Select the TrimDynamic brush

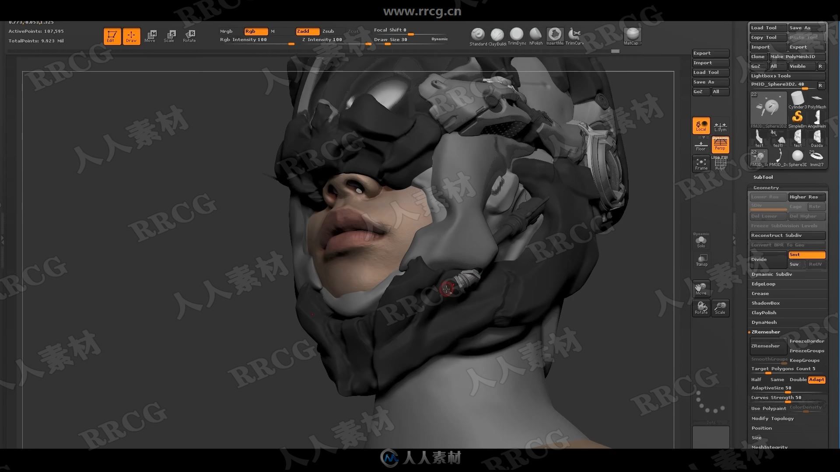[x=516, y=36]
